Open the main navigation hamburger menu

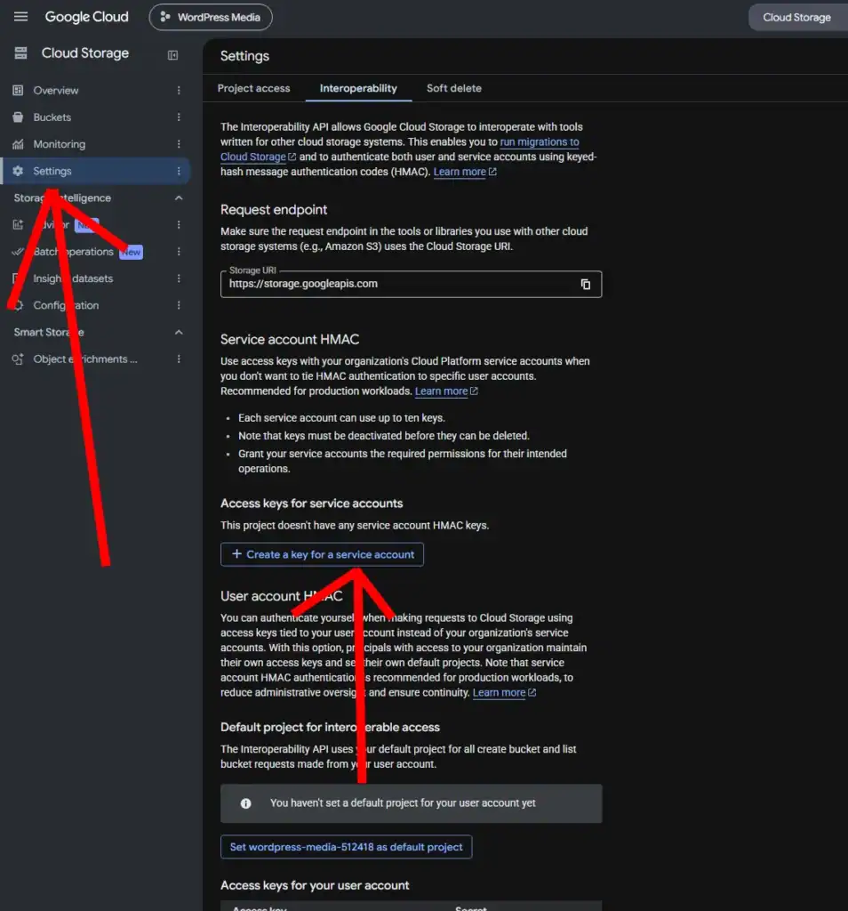tap(21, 17)
